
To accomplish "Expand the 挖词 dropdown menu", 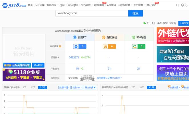I will [63, 5].
